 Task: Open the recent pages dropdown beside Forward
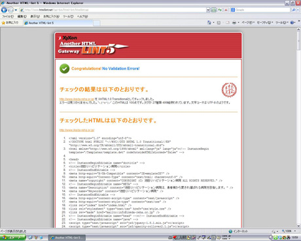(x=16, y=10)
